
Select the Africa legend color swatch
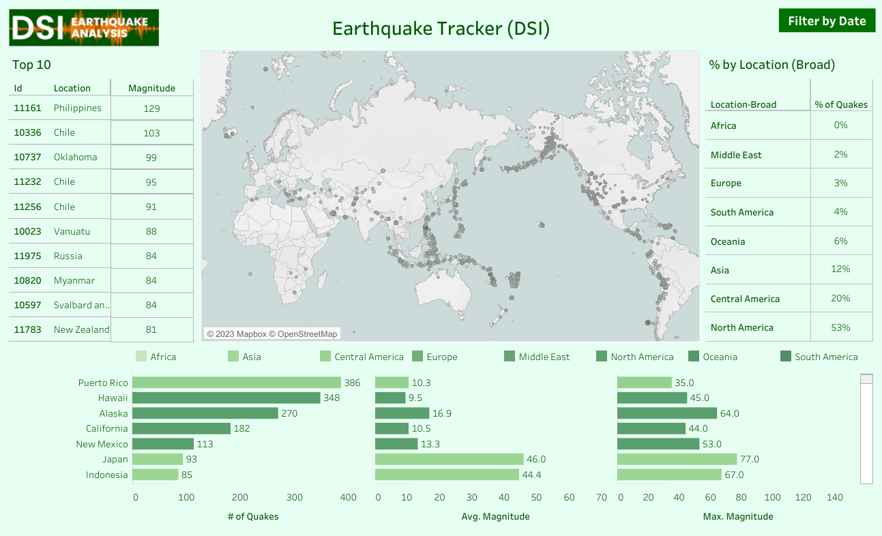(x=141, y=357)
